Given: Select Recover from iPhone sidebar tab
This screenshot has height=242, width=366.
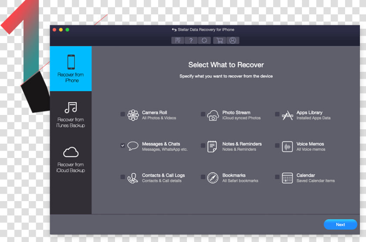Looking at the screenshot, I should pyautogui.click(x=71, y=68).
